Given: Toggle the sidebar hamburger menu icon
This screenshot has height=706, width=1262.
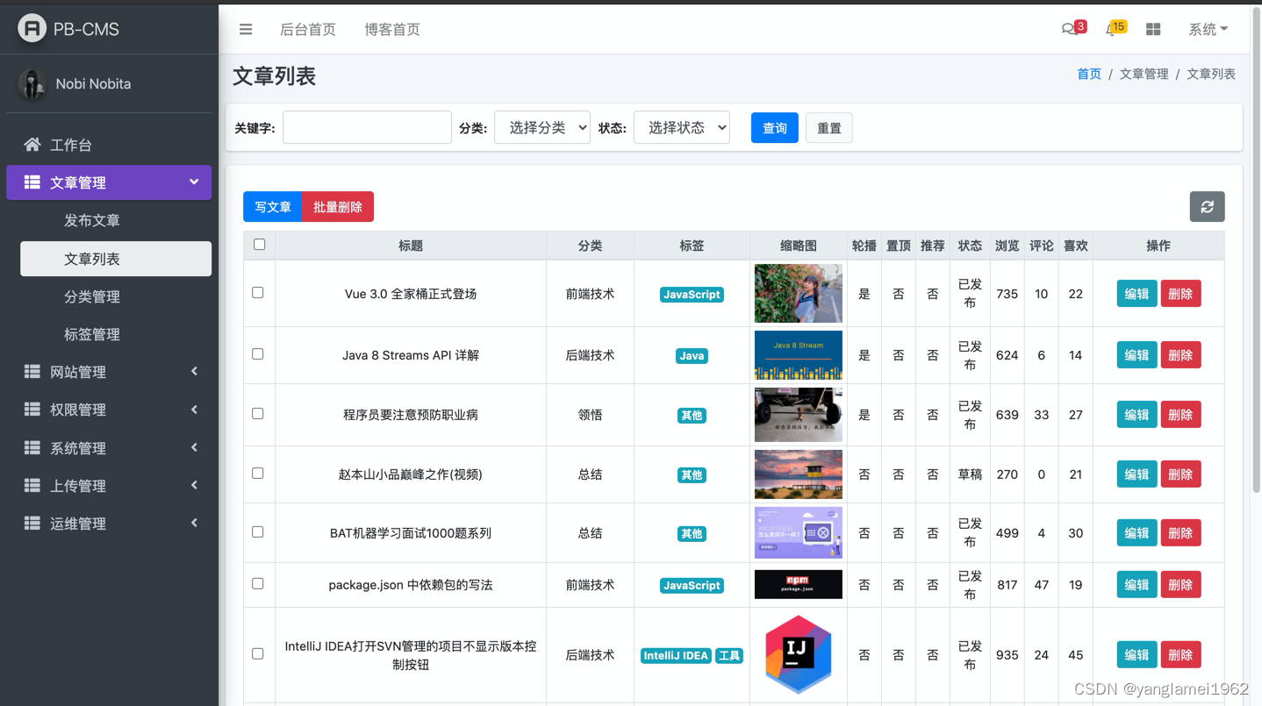Looking at the screenshot, I should (246, 29).
